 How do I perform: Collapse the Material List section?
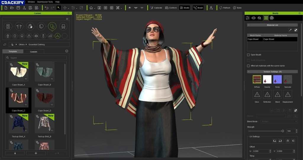[x=249, y=25]
